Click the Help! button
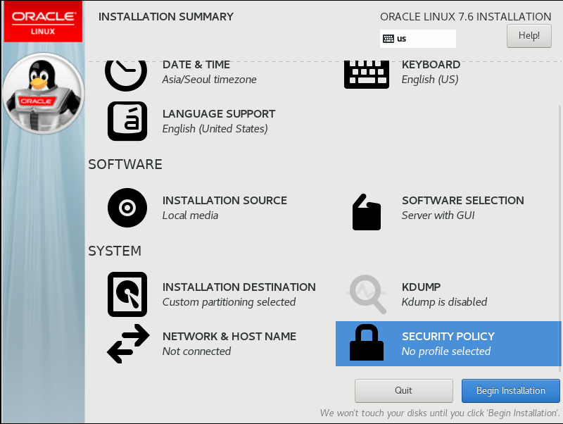The image size is (563, 424). click(529, 36)
